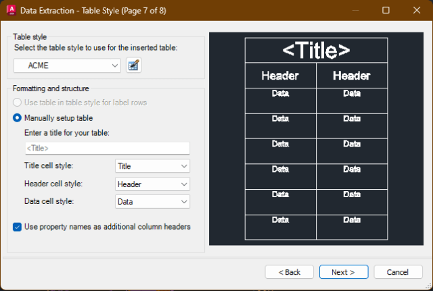Viewport: 433px width, 291px height.
Task: Close the Data Extraction dialog
Action: [417, 11]
